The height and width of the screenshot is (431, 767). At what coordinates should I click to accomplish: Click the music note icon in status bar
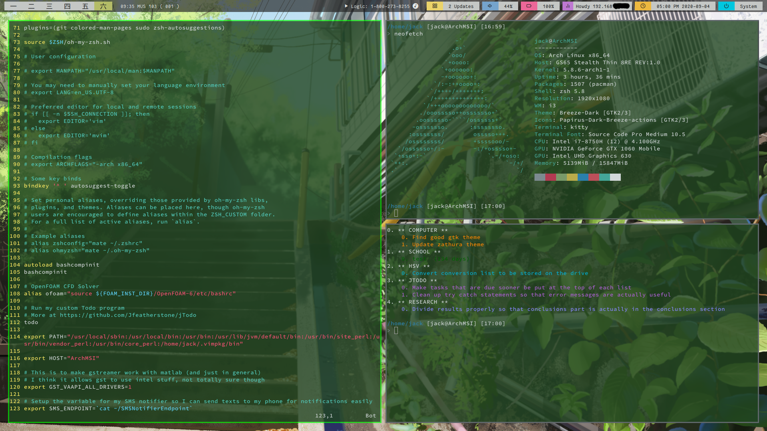(x=415, y=6)
